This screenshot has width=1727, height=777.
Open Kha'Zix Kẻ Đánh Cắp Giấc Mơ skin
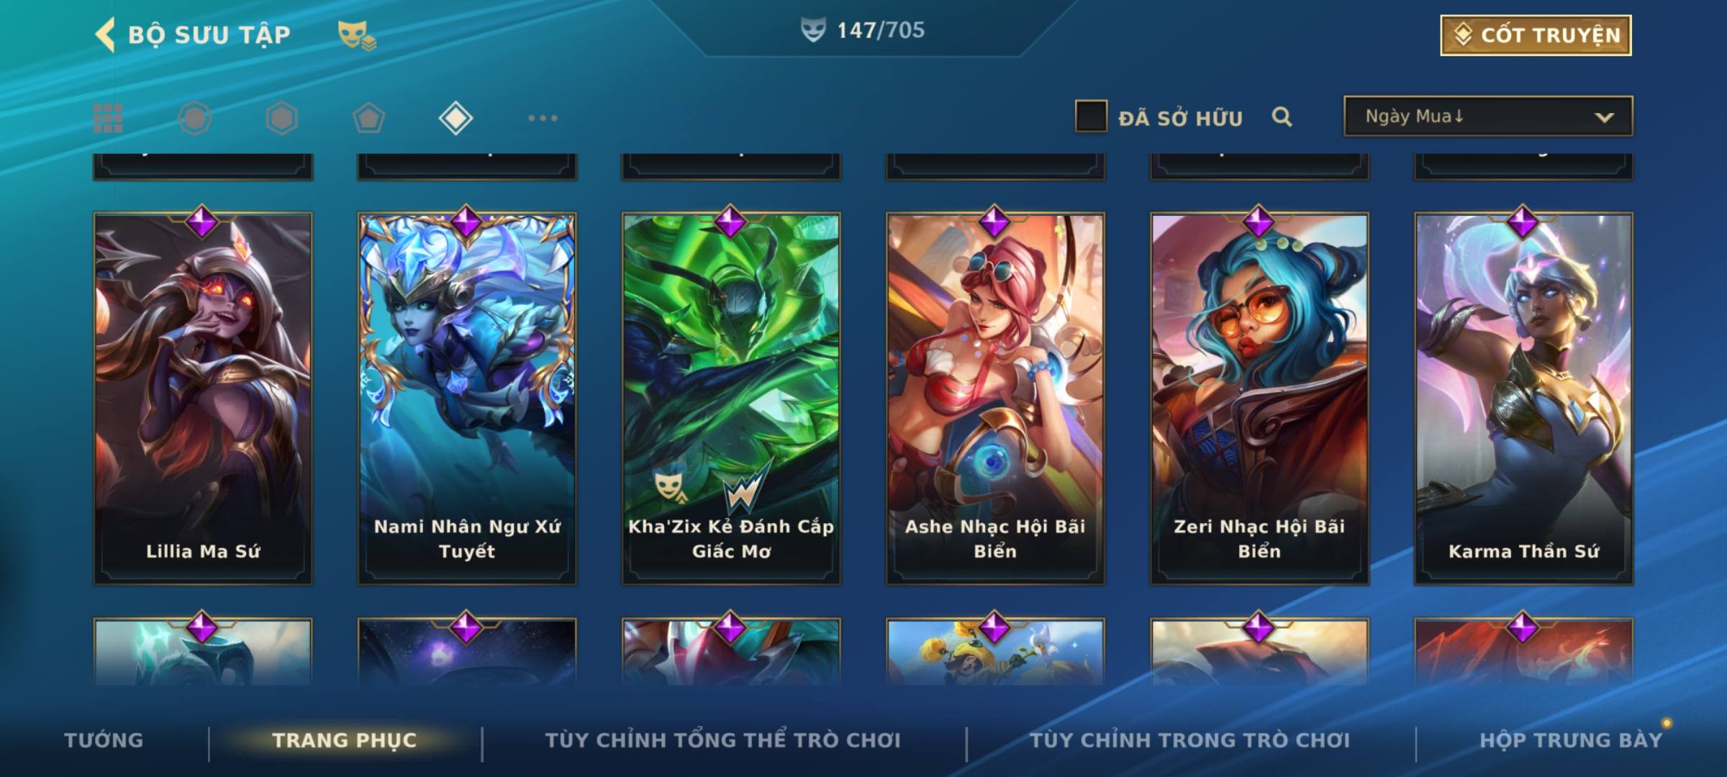point(731,398)
